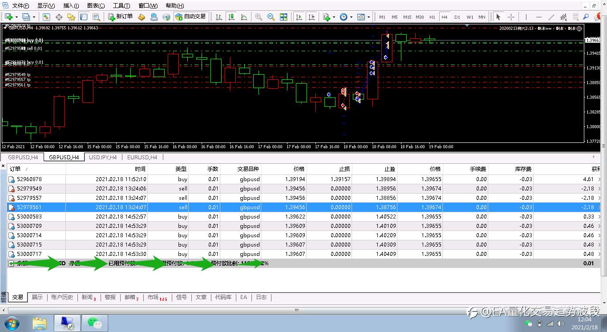Open the 显示(V) menu
The height and width of the screenshot is (332, 607).
(46, 6)
